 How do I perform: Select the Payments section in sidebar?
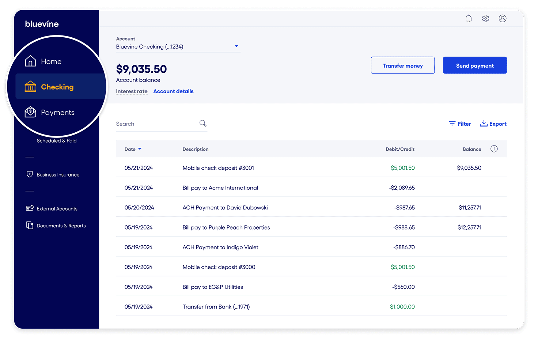pyautogui.click(x=58, y=112)
